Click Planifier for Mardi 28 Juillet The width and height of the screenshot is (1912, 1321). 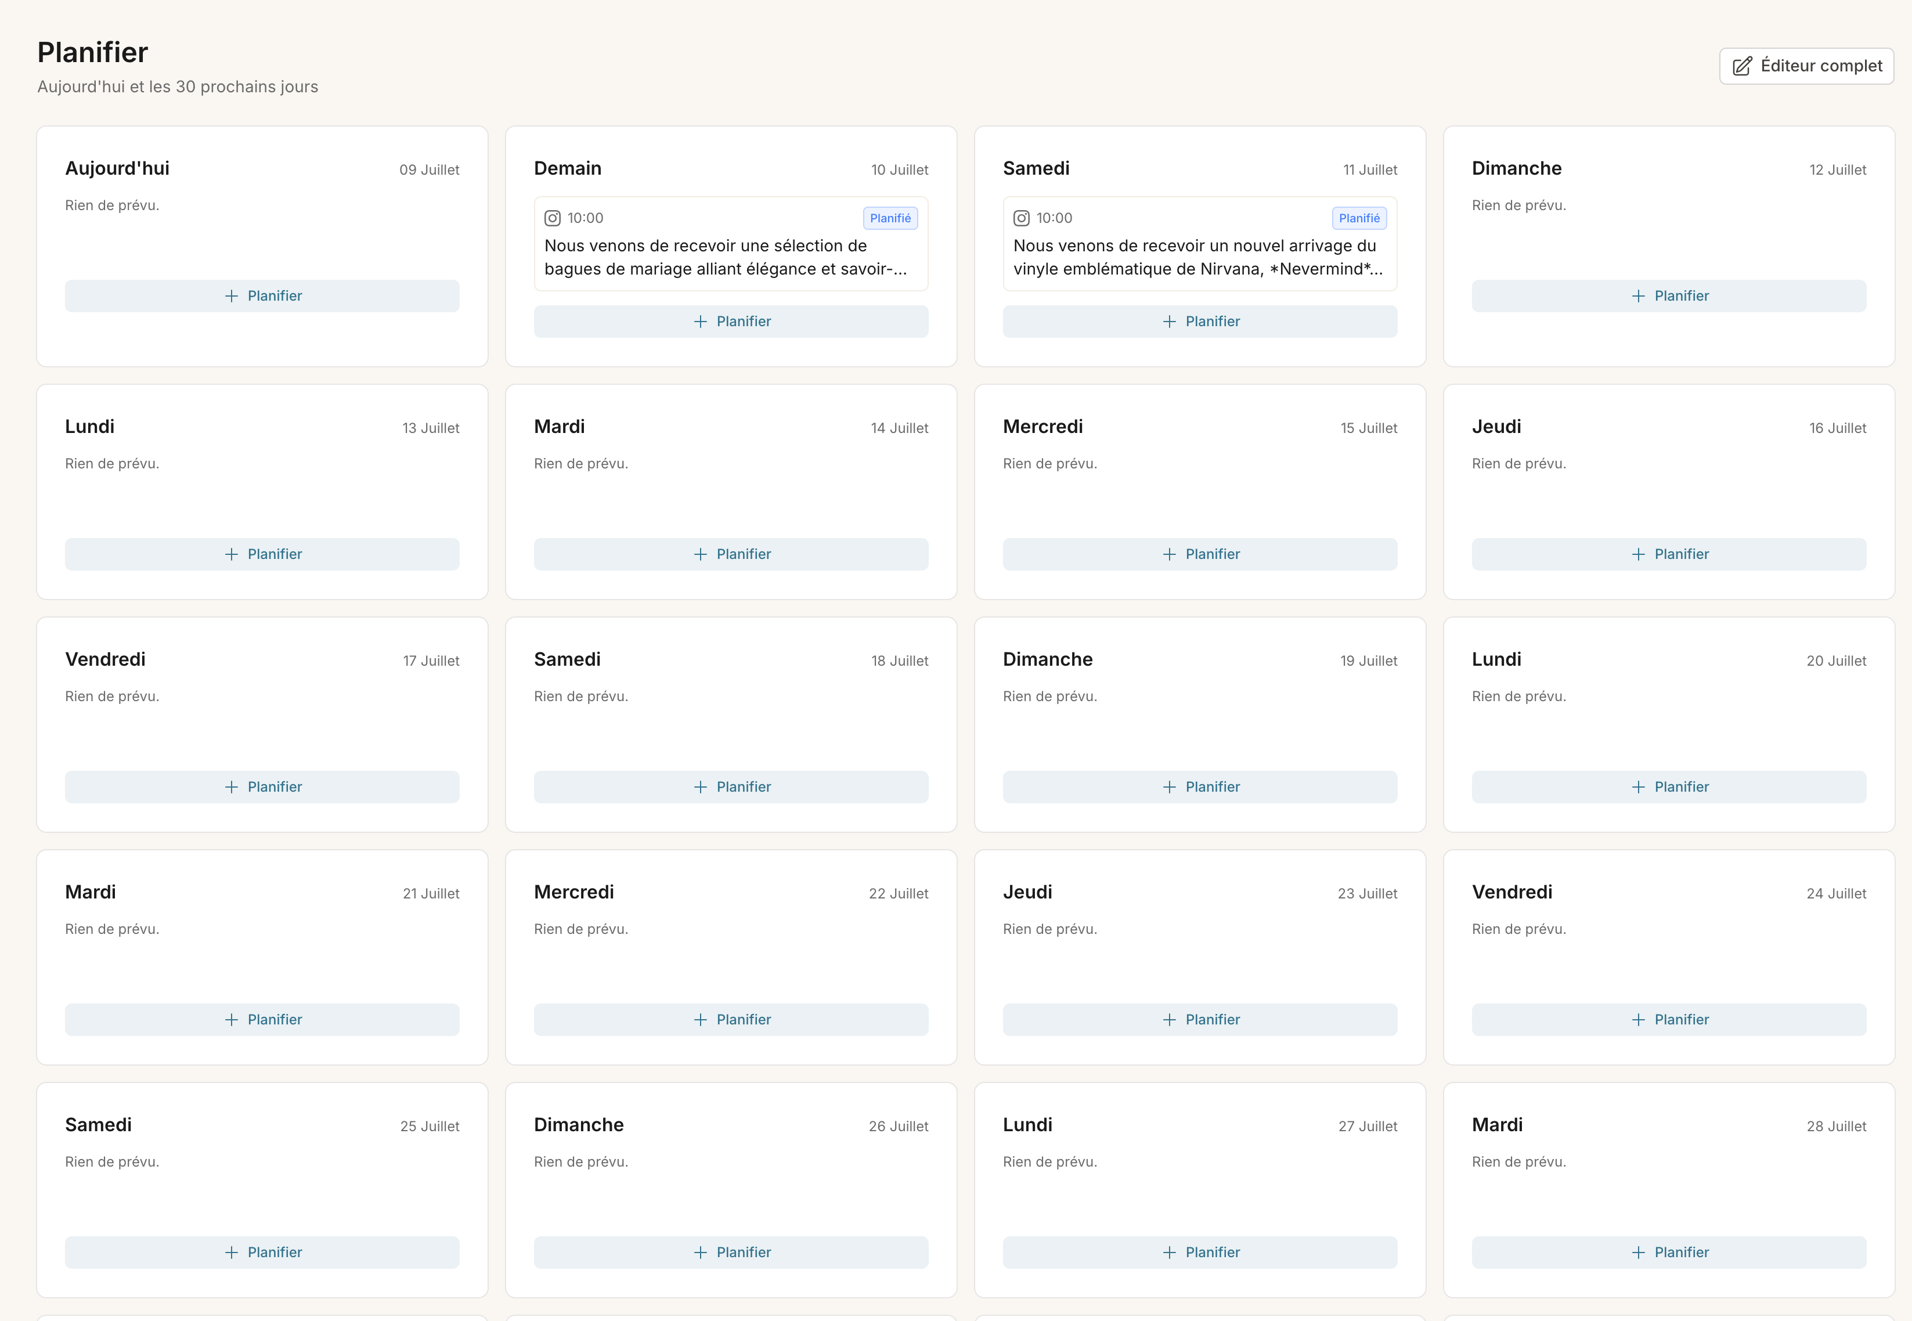point(1669,1253)
